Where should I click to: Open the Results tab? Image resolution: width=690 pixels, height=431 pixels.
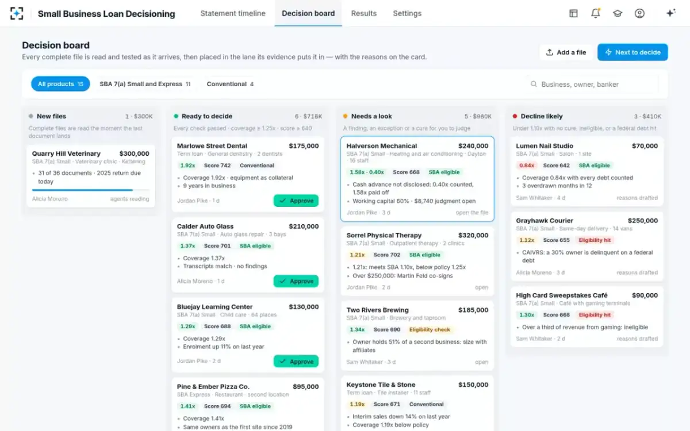(364, 13)
